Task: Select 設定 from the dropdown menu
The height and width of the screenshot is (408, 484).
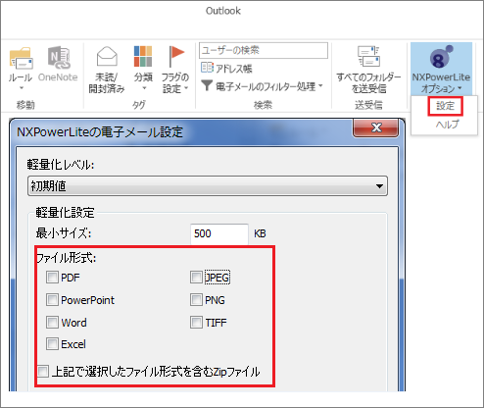Action: 445,106
